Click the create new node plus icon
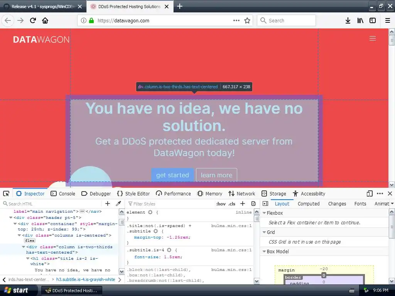This screenshot has width=395, height=296. coord(108,203)
